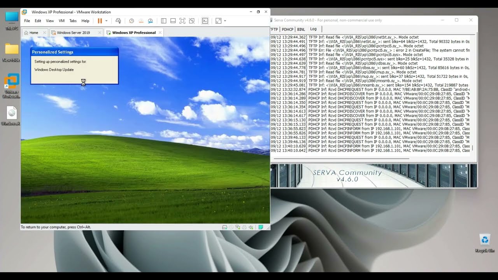Send Ctrl+Alt+Del to the virtual machine

click(118, 21)
